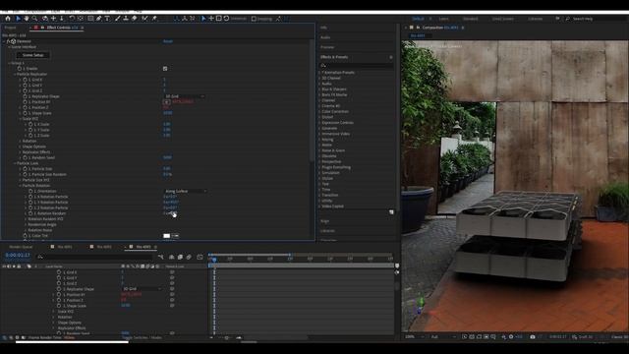
Task: Open the Render Queue tab
Action: point(21,247)
